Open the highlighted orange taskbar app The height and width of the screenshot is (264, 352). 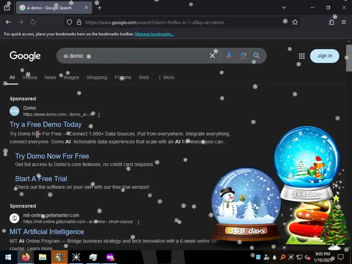[x=59, y=257]
